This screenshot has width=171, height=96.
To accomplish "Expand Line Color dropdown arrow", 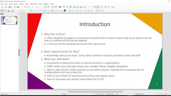I will click(11, 11).
